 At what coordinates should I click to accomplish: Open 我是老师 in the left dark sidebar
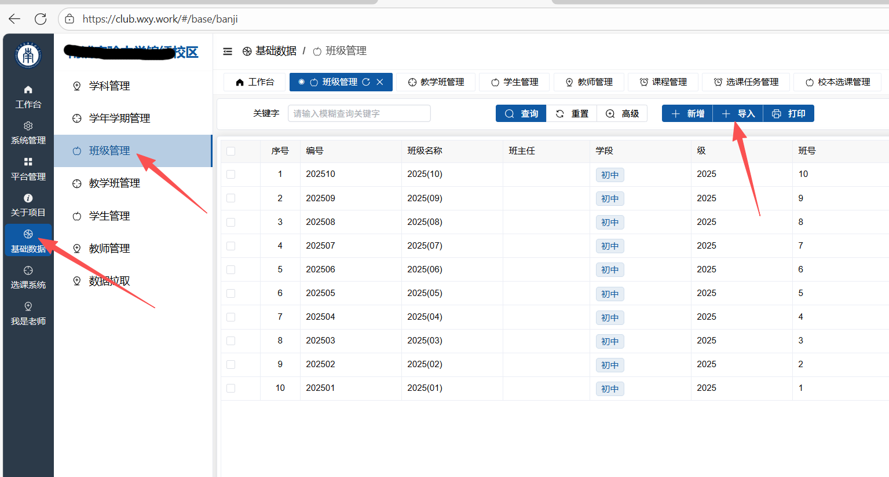pos(28,313)
